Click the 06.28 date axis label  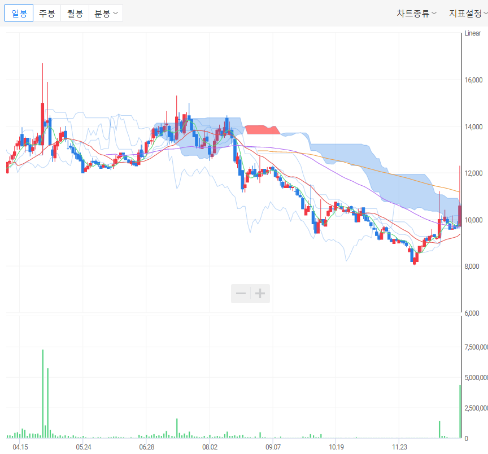[x=147, y=447]
